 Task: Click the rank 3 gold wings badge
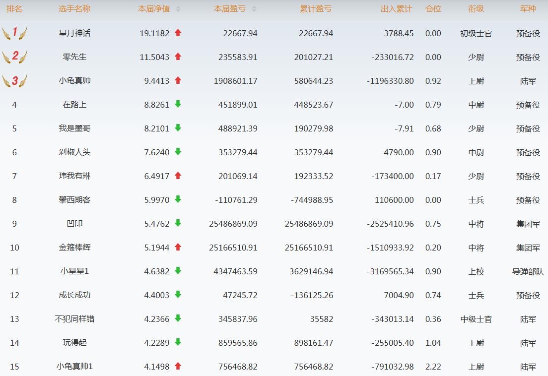[x=14, y=81]
